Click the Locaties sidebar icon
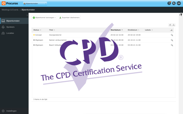The width and height of the screenshot is (183, 114). pos(3,33)
